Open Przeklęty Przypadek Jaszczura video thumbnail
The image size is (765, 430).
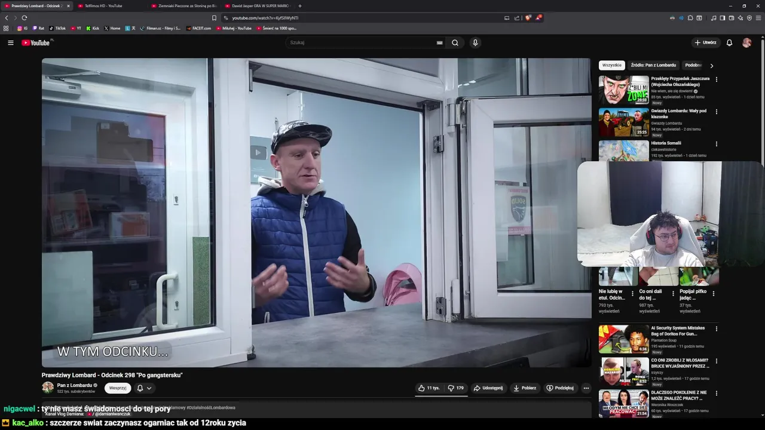pos(623,90)
